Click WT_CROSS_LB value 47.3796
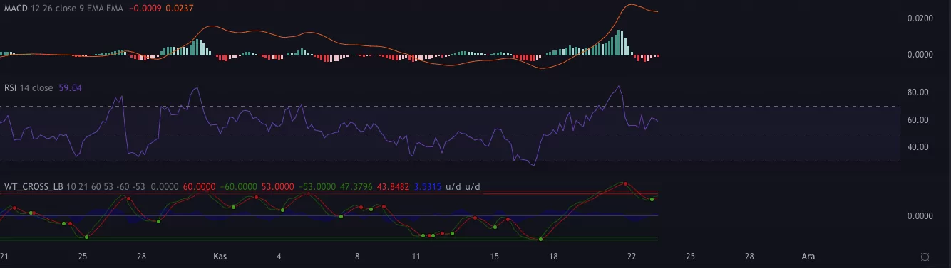Image resolution: width=951 pixels, height=268 pixels. [355, 187]
